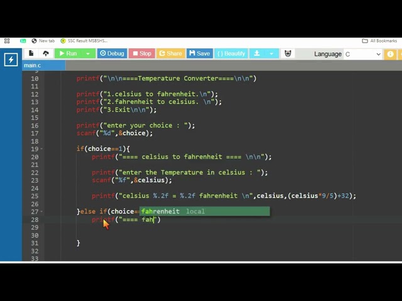Click the "==== fah" string on line 28

pyautogui.click(x=138, y=219)
